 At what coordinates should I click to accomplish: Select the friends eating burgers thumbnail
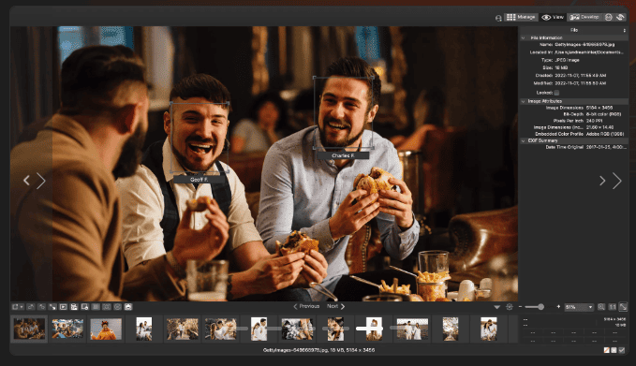pyautogui.click(x=29, y=329)
